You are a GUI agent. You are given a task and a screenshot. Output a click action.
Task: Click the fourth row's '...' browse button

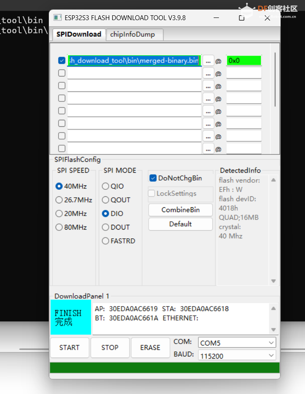click(208, 98)
